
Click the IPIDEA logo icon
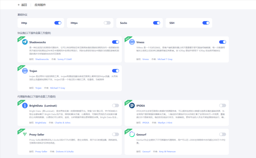(x=131, y=106)
